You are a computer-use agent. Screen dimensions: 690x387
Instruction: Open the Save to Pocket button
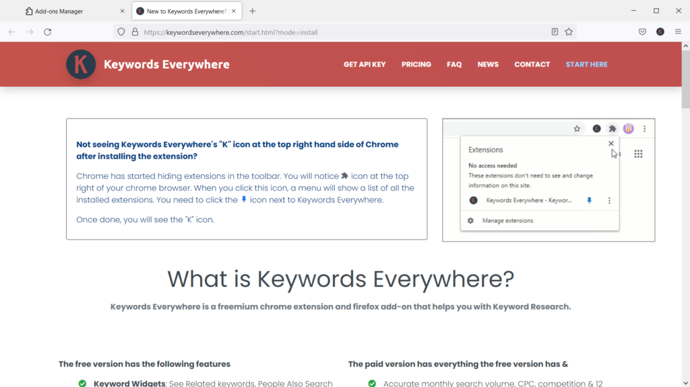coord(642,32)
